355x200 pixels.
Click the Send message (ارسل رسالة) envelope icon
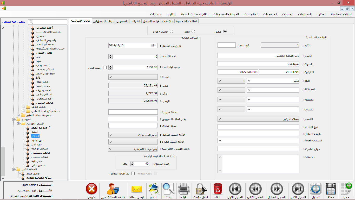click(x=136, y=189)
